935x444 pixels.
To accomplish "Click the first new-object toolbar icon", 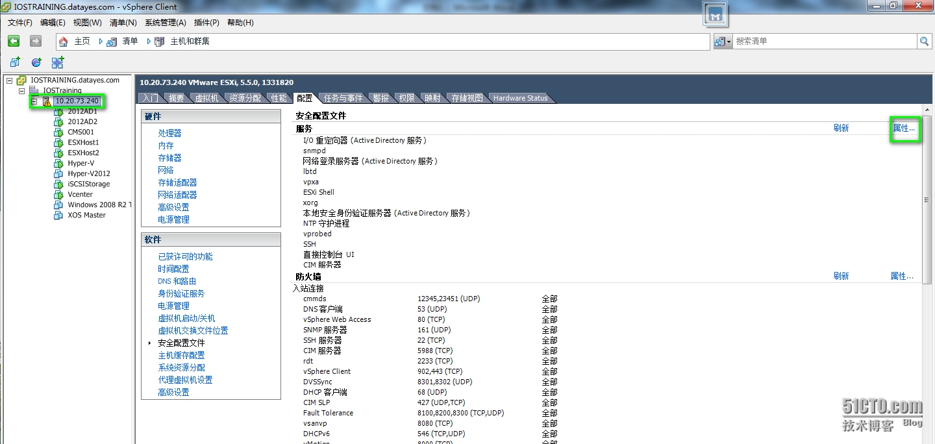I will pos(15,62).
